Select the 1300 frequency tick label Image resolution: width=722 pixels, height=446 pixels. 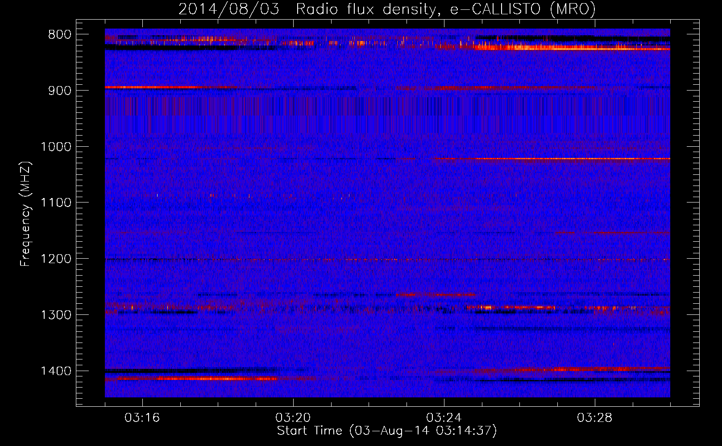[x=56, y=315]
